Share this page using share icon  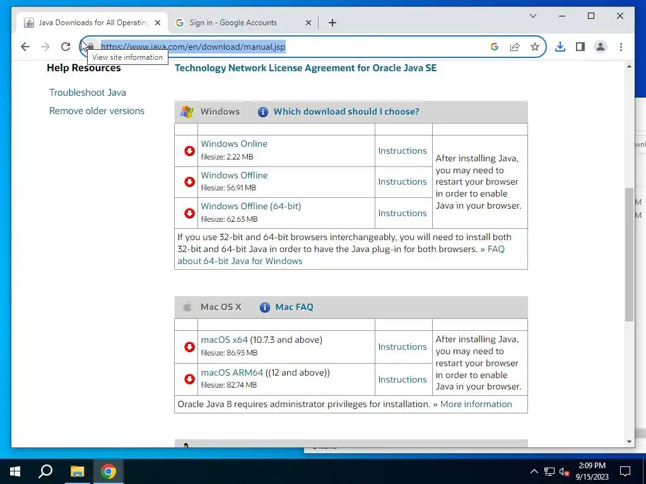[x=515, y=47]
